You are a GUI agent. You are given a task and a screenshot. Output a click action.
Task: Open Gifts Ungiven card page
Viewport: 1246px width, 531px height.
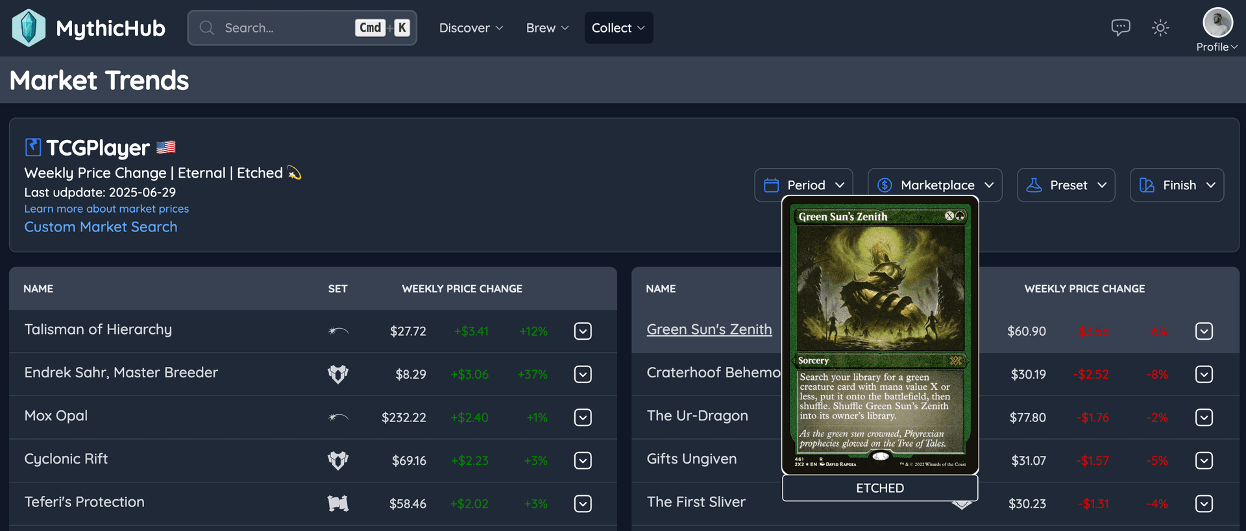pos(692,459)
